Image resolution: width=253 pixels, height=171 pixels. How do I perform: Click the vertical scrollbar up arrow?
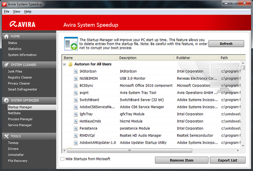[x=243, y=63]
